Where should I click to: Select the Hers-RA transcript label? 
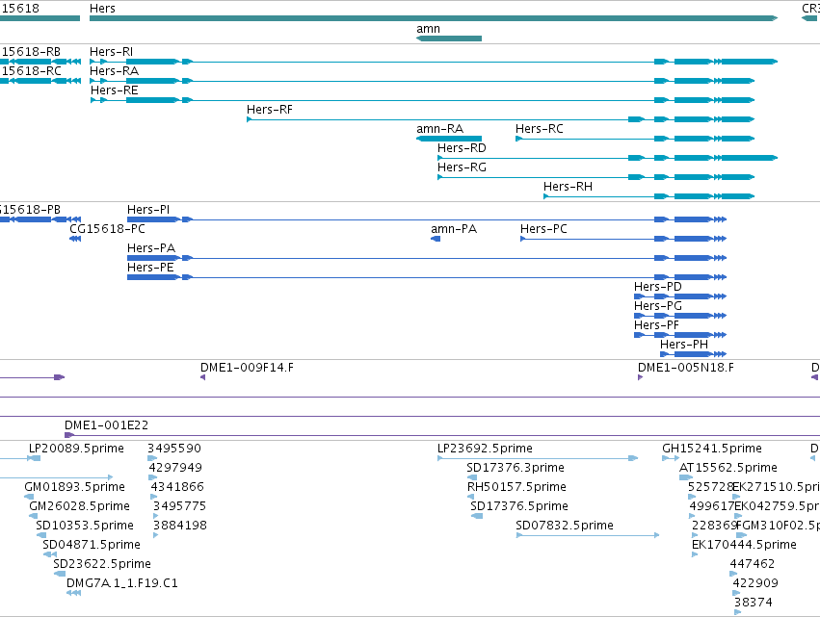pos(114,71)
